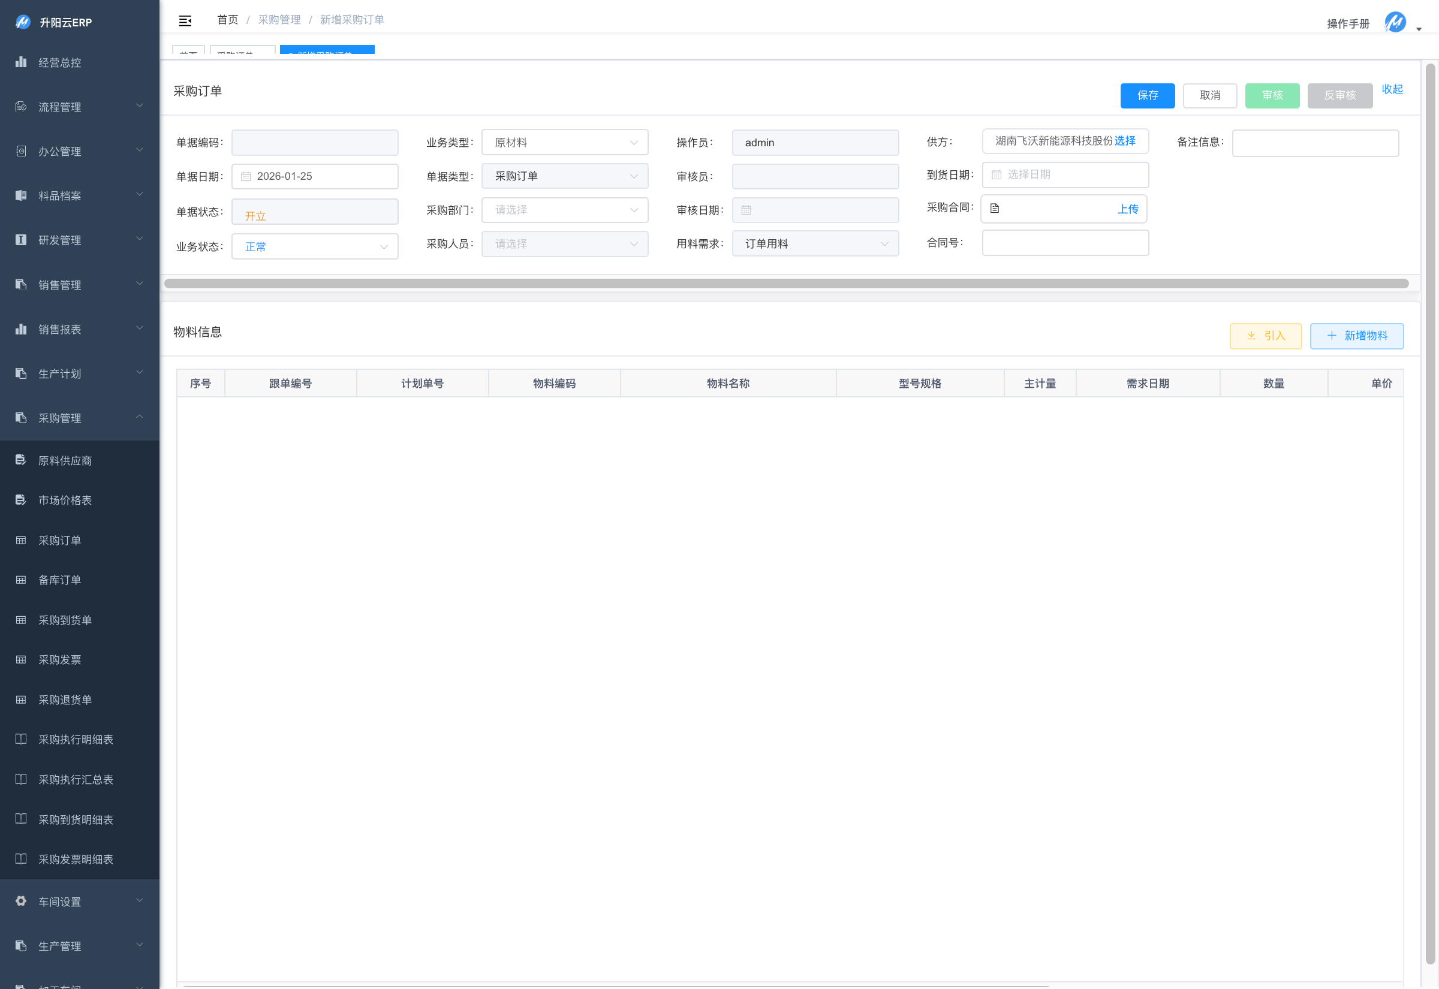This screenshot has width=1439, height=989.
Task: Click the 车间设置 gear icon
Action: [x=21, y=901]
